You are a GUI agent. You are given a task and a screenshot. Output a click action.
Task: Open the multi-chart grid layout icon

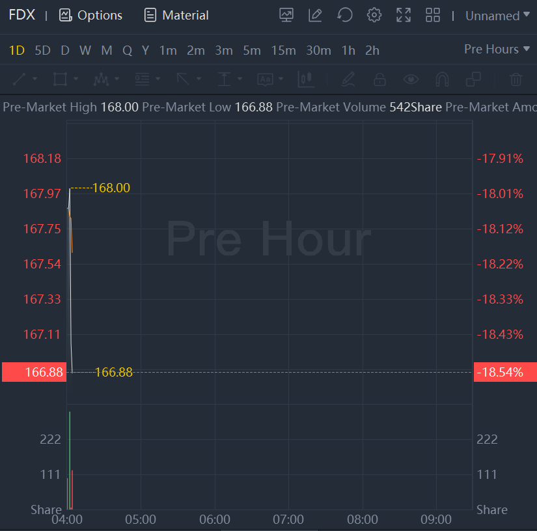coord(433,15)
